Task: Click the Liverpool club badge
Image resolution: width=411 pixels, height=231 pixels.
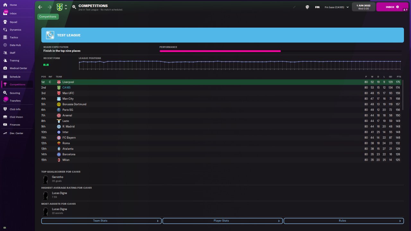Action: 59,82
